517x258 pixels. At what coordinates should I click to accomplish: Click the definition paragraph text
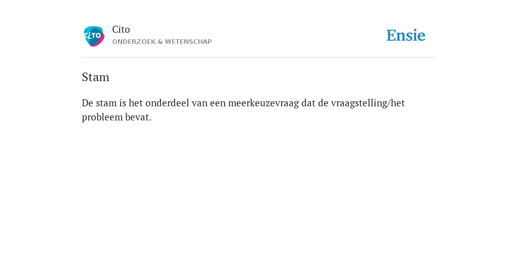tap(243, 110)
